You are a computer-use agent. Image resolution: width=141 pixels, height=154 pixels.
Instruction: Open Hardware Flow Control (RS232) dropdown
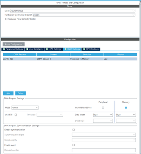pyautogui.click(x=84, y=15)
